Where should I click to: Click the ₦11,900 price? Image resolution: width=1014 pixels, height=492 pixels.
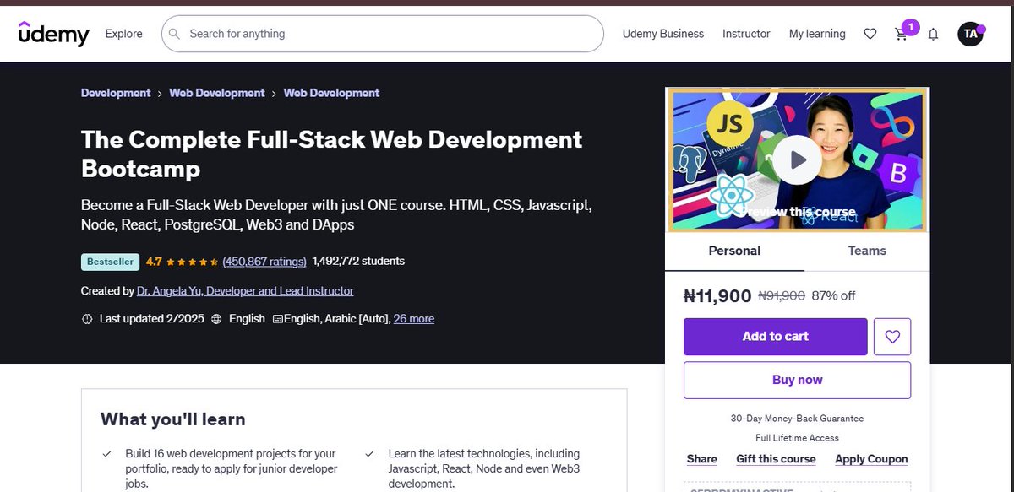717,296
